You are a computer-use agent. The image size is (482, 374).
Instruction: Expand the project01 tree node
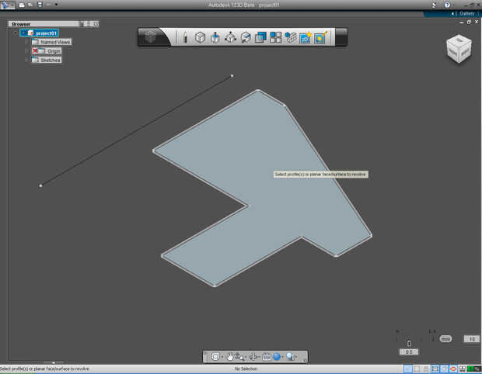coord(16,33)
